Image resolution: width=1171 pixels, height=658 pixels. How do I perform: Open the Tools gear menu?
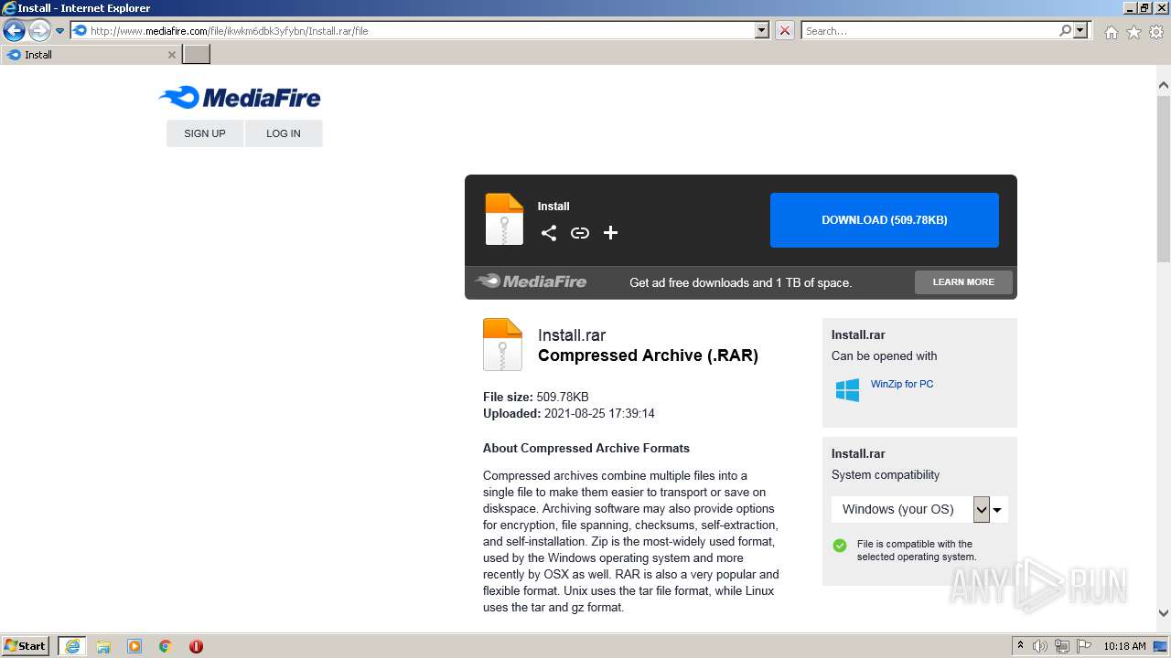1156,32
